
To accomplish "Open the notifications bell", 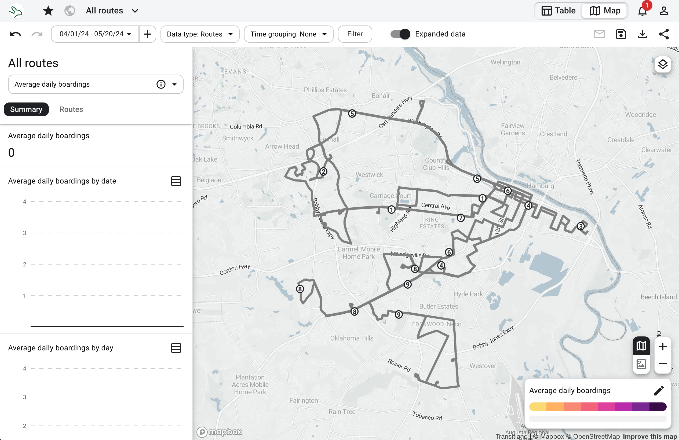I will [x=643, y=11].
